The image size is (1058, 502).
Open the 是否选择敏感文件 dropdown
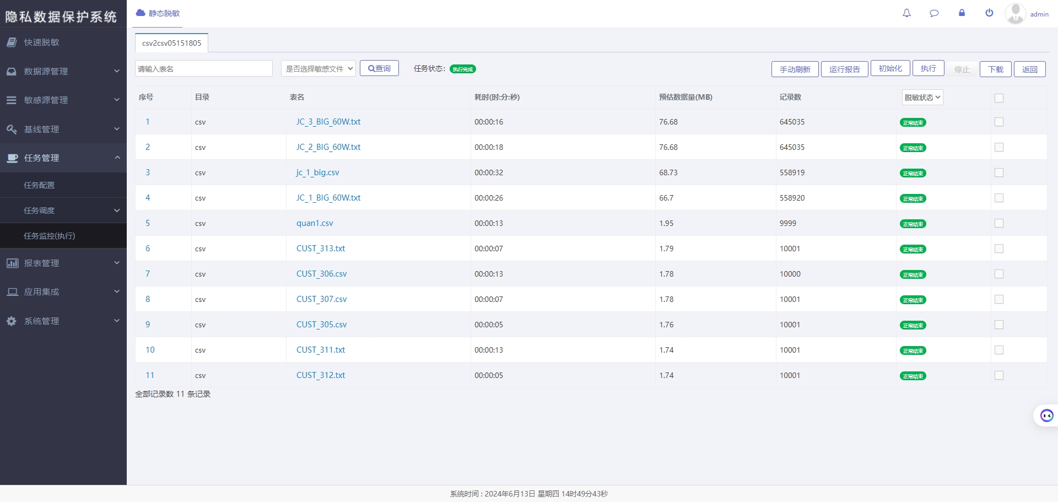click(x=319, y=68)
